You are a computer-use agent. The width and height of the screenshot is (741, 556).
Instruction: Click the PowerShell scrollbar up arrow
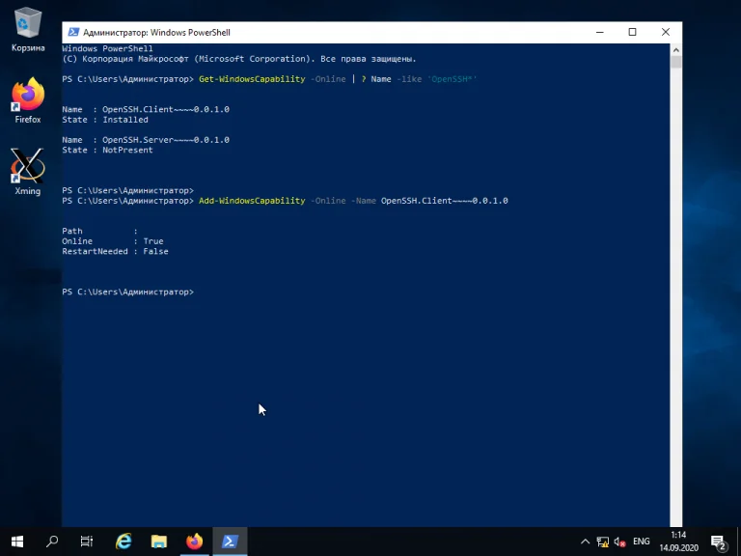[x=675, y=49]
